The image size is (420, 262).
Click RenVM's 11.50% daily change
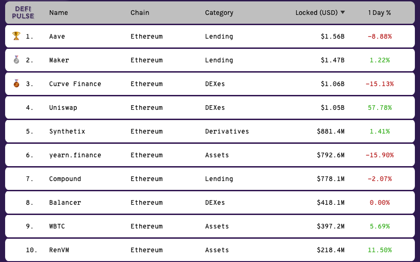tap(379, 250)
